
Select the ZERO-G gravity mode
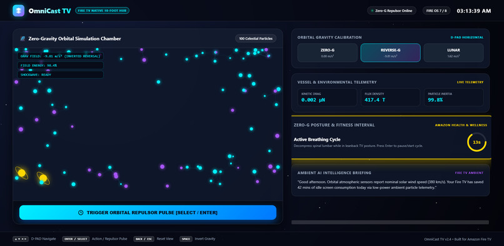click(328, 53)
